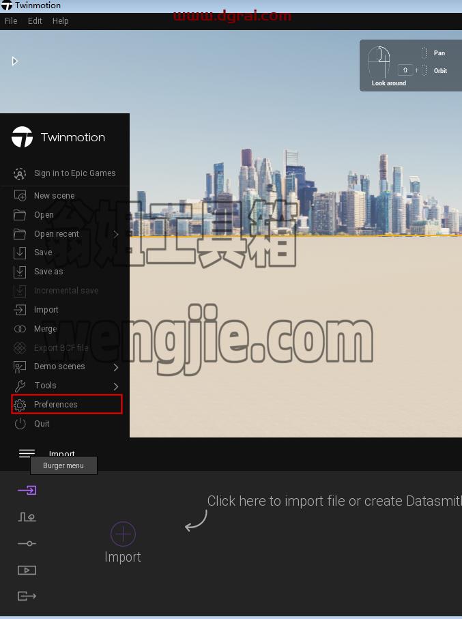Expand the Demo scenes submenu chevron

point(116,367)
